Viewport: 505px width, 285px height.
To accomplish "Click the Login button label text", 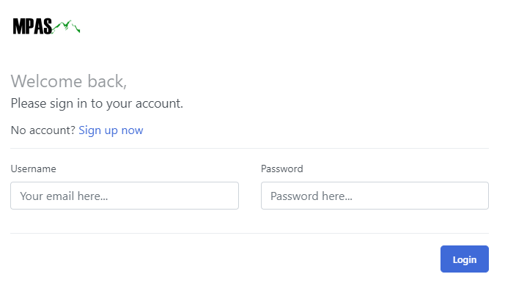I will tap(465, 259).
